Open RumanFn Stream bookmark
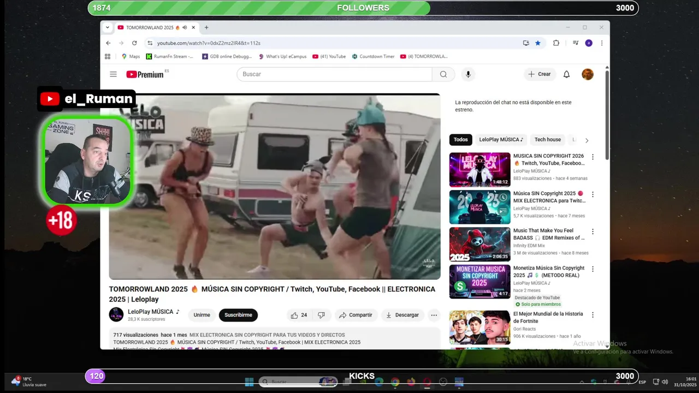The image size is (699, 393). (x=169, y=56)
